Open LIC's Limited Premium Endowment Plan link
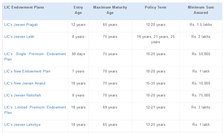This screenshot has height=133, width=224. (35, 110)
